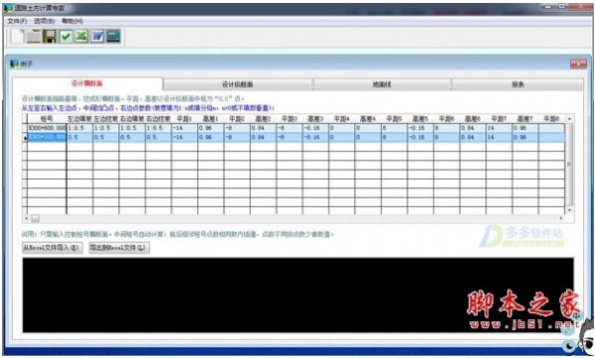Click the grid vertical scrollbar down arrow
The height and width of the screenshot is (358, 595).
point(569,210)
